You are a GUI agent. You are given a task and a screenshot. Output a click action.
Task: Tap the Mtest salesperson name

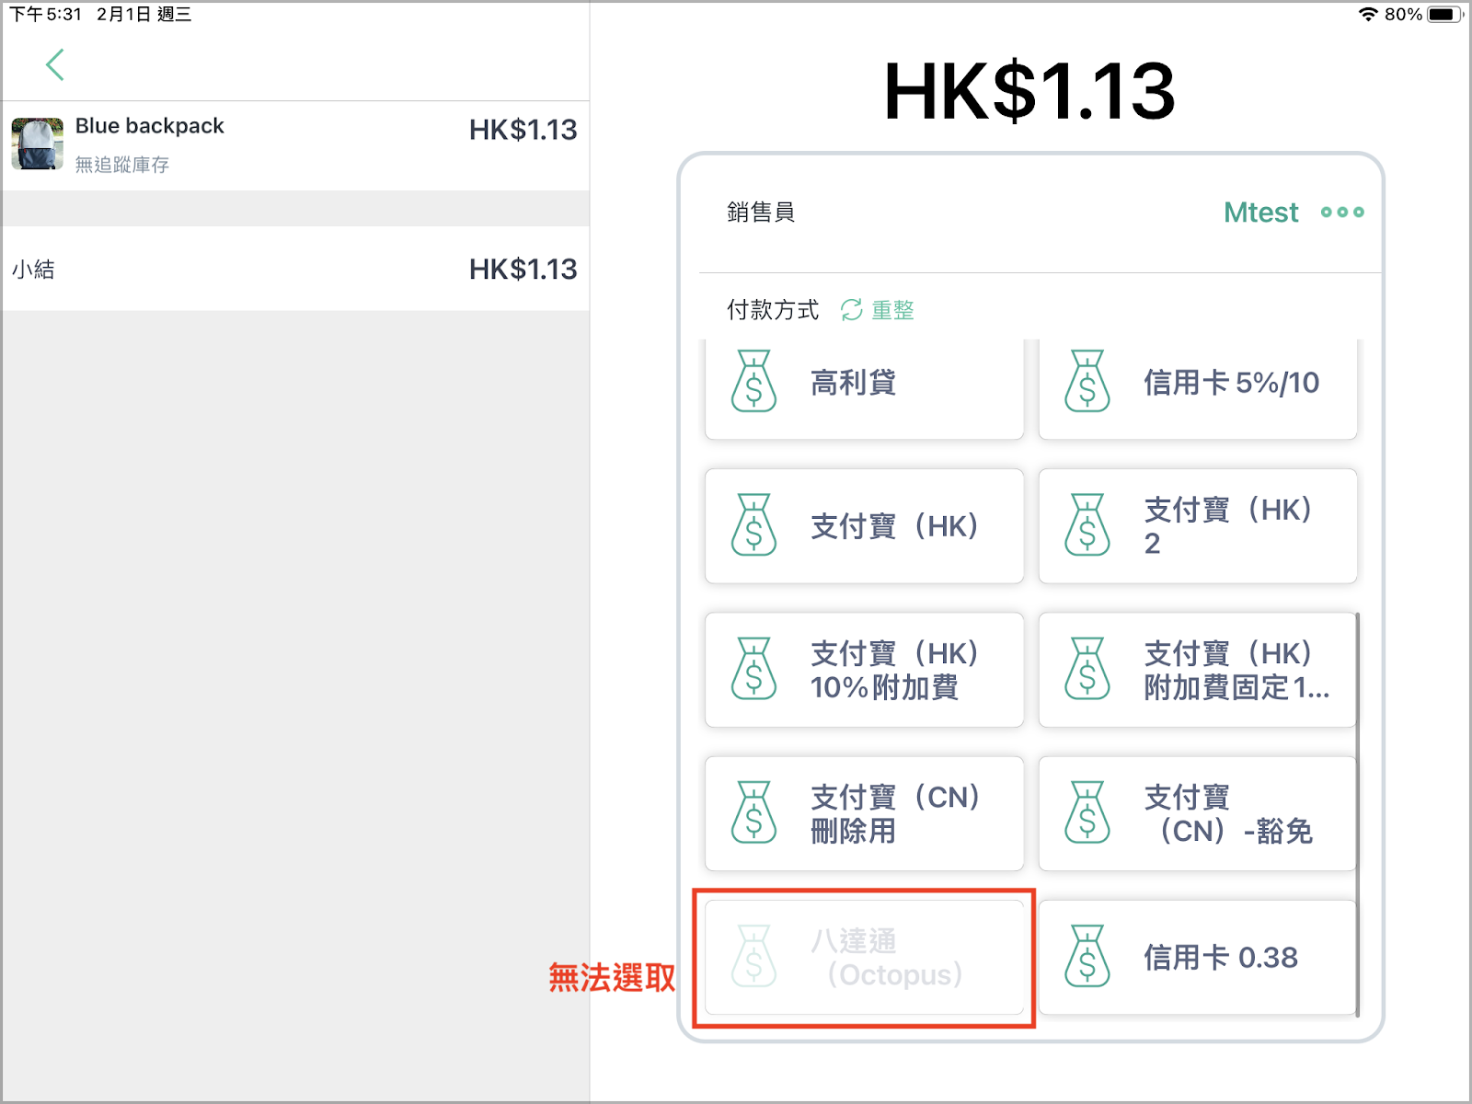click(1260, 213)
